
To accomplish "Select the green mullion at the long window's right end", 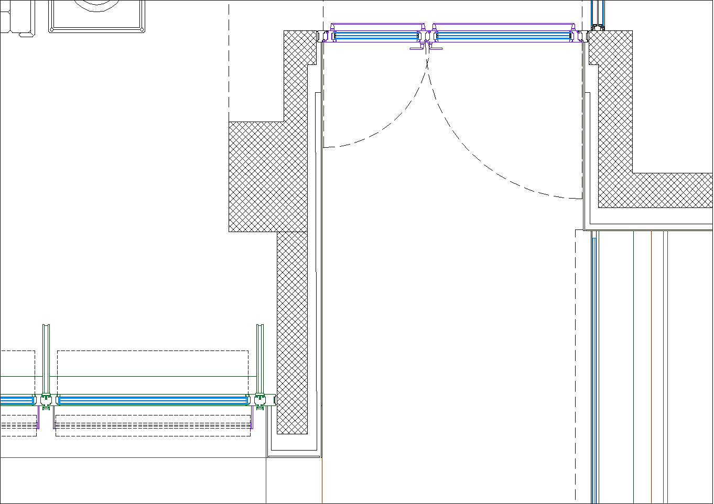I will [260, 400].
